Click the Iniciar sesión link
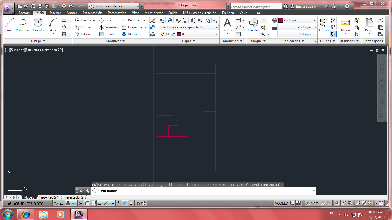The width and height of the screenshot is (392, 220). pos(305,6)
